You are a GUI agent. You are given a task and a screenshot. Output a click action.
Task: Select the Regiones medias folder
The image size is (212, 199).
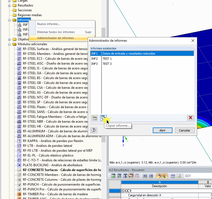30,15
